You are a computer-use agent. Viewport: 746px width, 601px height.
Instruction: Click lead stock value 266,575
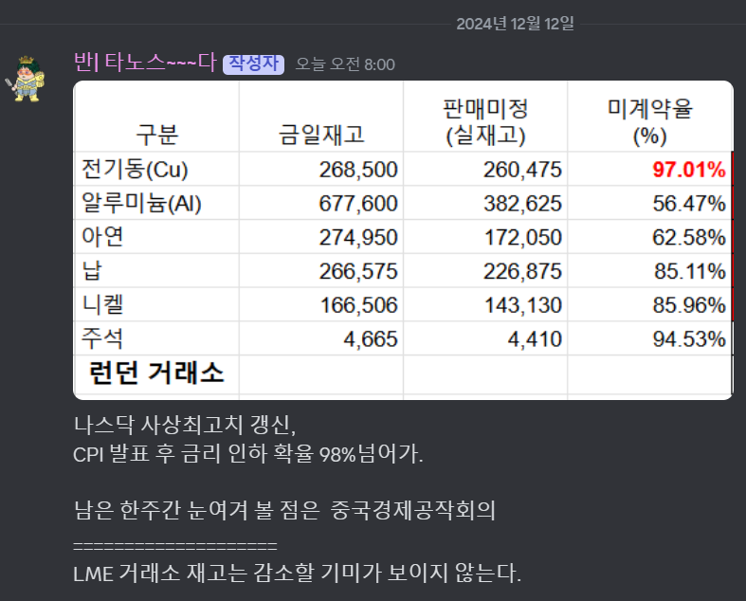[358, 271]
